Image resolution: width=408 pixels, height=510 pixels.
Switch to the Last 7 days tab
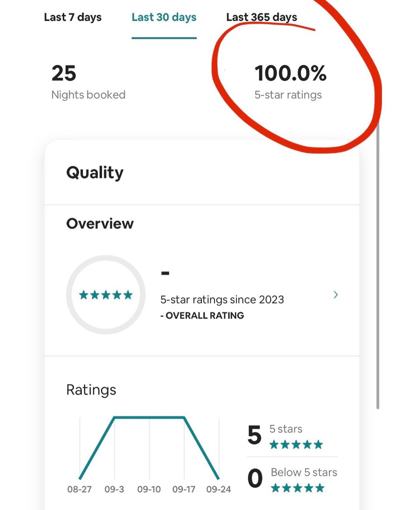click(x=73, y=17)
